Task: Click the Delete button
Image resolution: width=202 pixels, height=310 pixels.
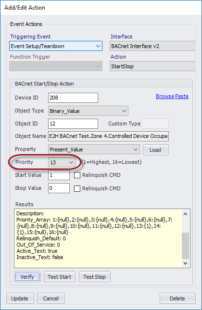Action: click(x=177, y=298)
